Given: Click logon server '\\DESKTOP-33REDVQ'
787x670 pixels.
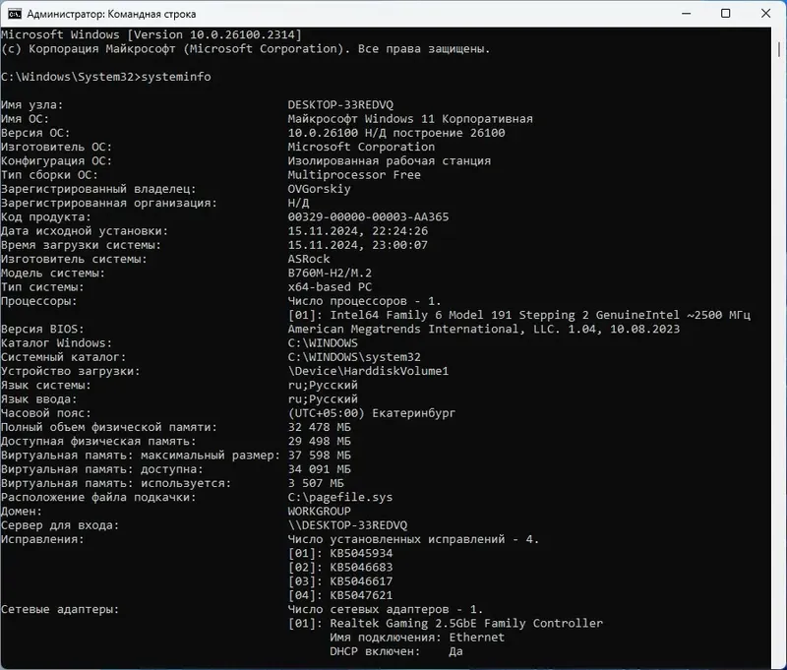Looking at the screenshot, I should [x=347, y=525].
